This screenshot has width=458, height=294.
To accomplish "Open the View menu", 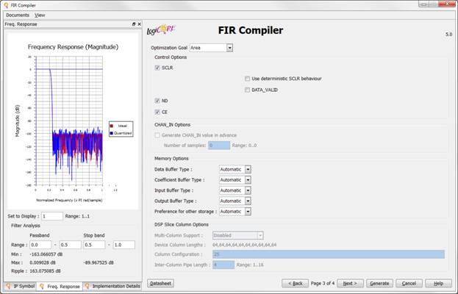I will coord(40,15).
